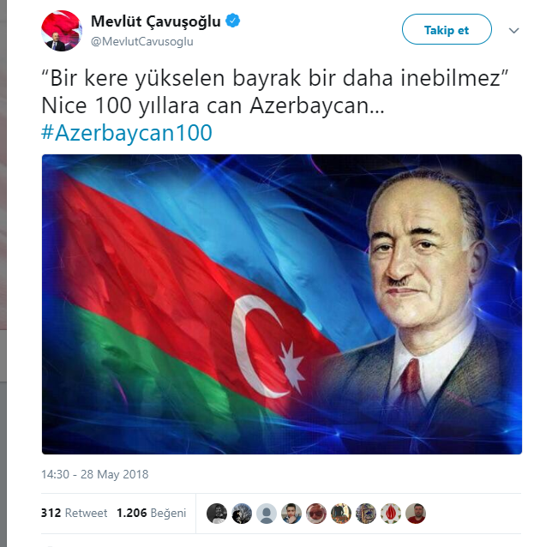Open the red flame emblem liker avatar

coord(391,514)
